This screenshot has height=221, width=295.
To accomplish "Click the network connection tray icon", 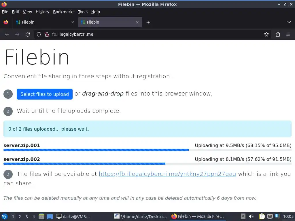I will (x=270, y=216).
